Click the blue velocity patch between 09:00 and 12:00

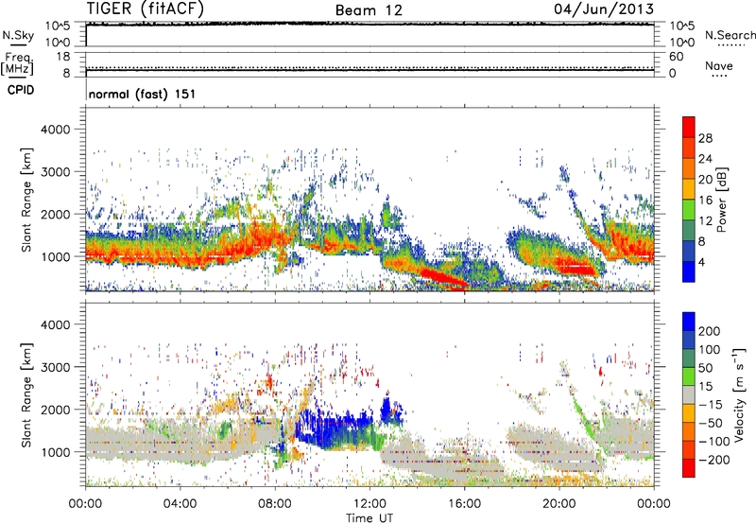click(x=333, y=428)
